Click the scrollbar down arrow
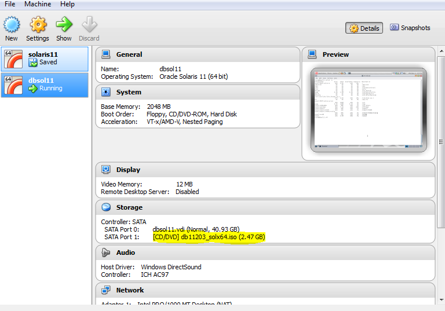This screenshot has height=311, width=445. [x=442, y=299]
